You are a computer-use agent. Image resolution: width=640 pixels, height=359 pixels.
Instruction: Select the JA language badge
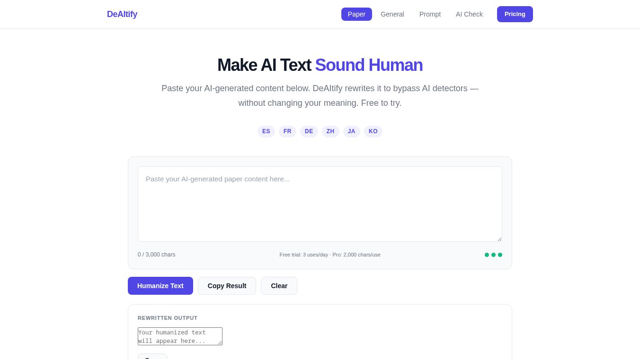coord(351,131)
